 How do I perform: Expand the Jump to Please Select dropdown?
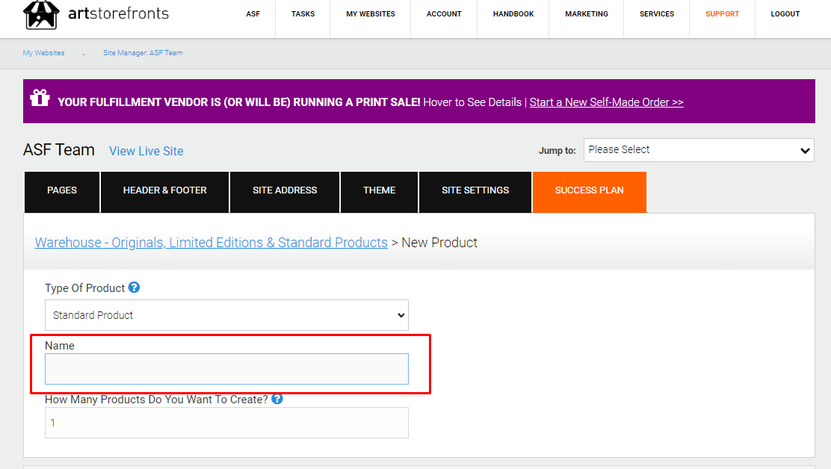coord(699,150)
